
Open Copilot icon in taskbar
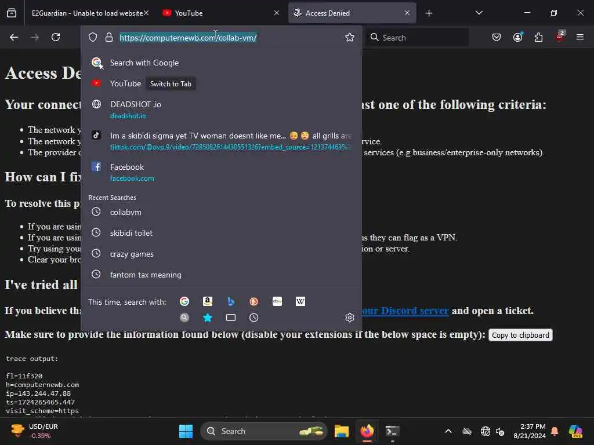click(x=575, y=431)
